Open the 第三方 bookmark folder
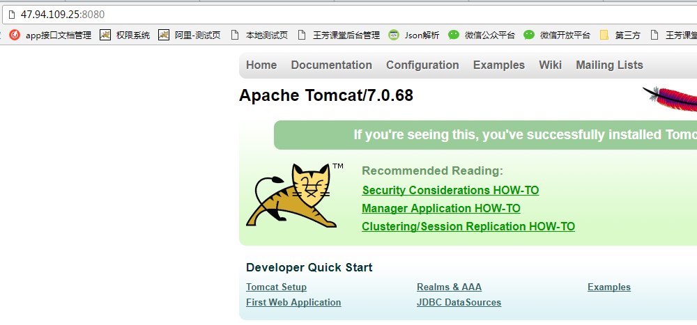697x325 pixels. coord(620,35)
